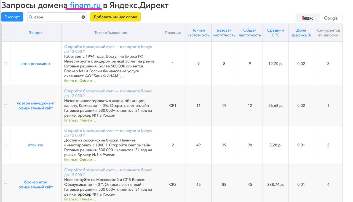Click the magnifier icon in the search box

pyautogui.click(x=30, y=17)
